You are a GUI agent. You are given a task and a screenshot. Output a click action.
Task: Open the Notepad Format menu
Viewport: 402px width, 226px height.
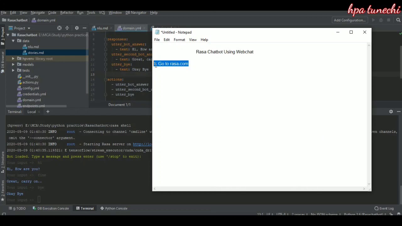(179, 40)
